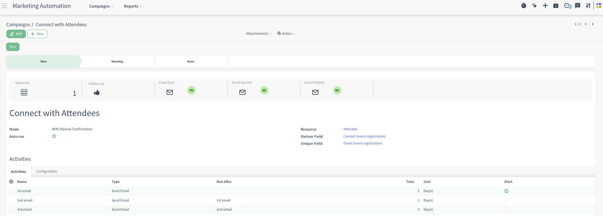
Task: Open the chat messages icon
Action: pos(578,6)
